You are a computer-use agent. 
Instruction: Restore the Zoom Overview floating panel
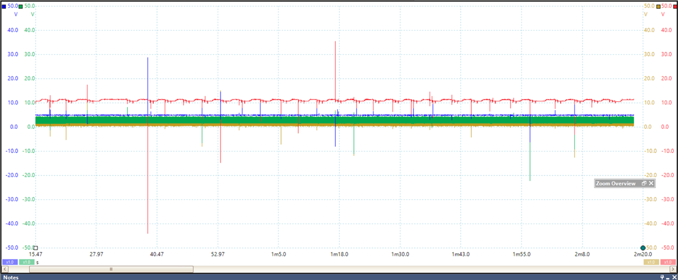coord(644,184)
